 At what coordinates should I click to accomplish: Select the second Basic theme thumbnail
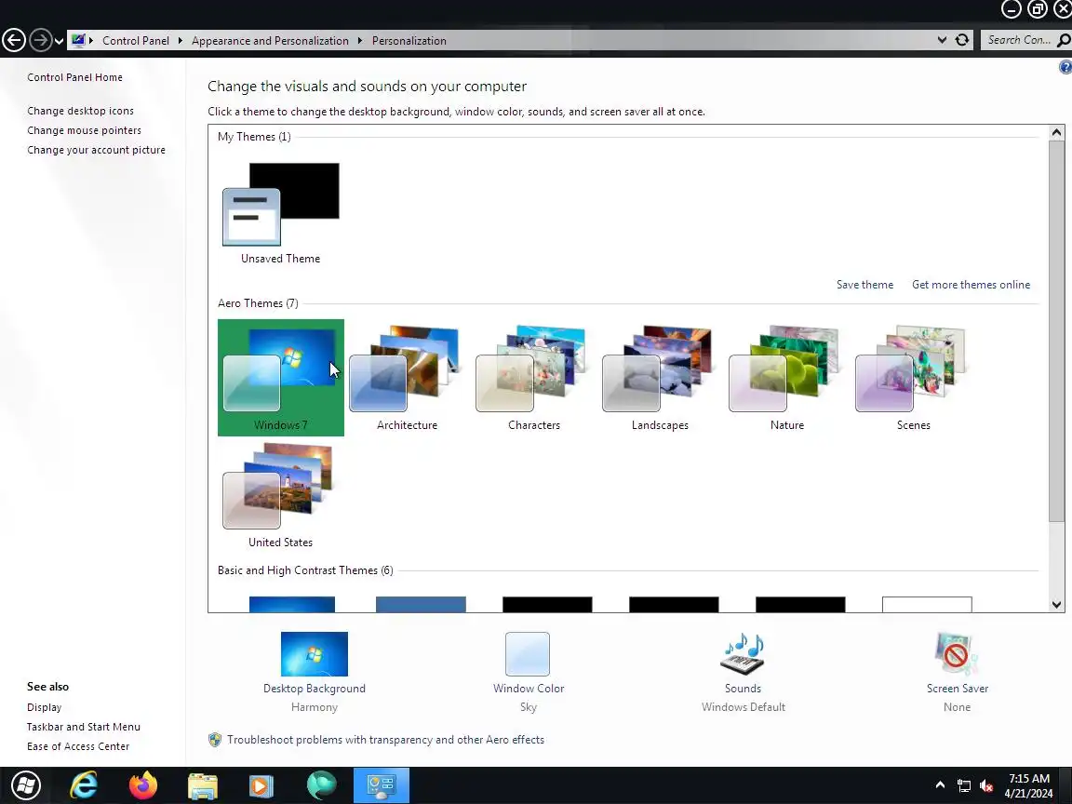coord(421,604)
